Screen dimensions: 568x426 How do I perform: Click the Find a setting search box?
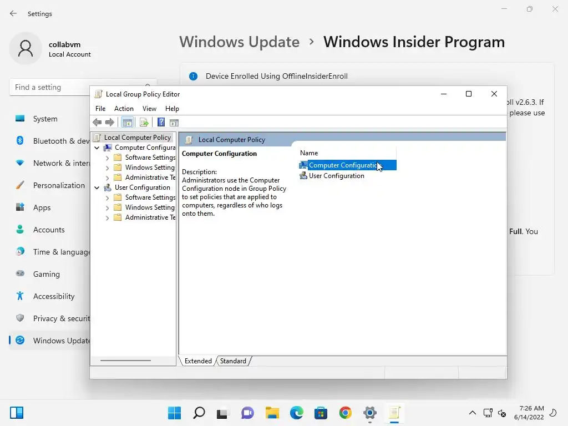pyautogui.click(x=50, y=87)
